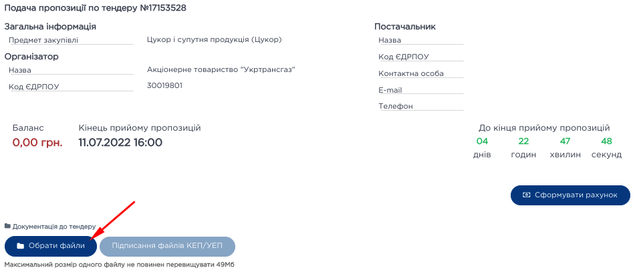The height and width of the screenshot is (278, 635).
Task: Click the maximum file size note text
Action: (x=120, y=265)
